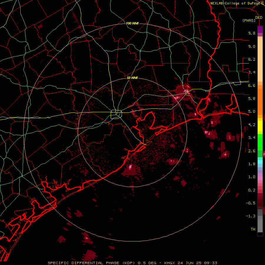Click the 5.0 scale value
Screen dimensions: 265x265
252,112
